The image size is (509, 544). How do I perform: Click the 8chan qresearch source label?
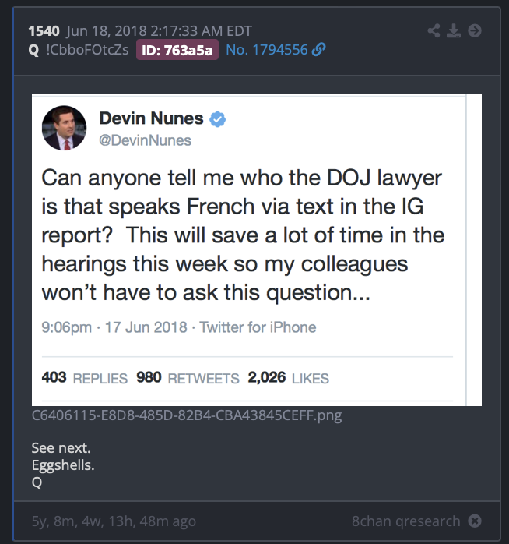[x=405, y=521]
